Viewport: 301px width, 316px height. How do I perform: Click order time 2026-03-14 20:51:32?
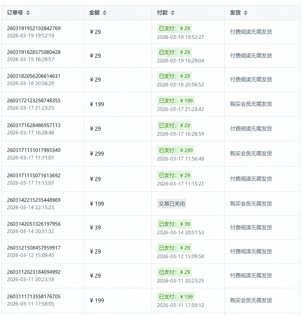click(31, 231)
